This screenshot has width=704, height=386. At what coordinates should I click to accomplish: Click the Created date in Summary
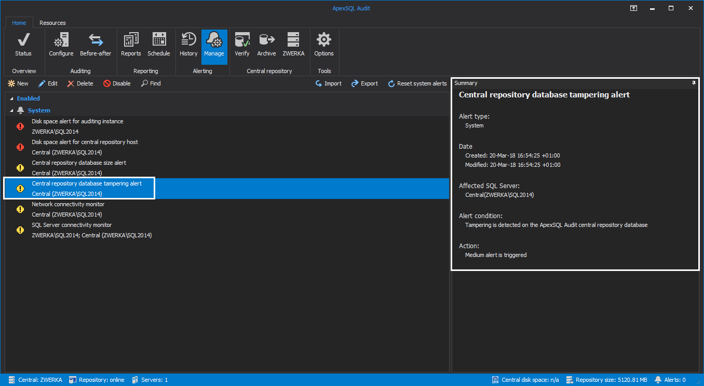pyautogui.click(x=512, y=155)
